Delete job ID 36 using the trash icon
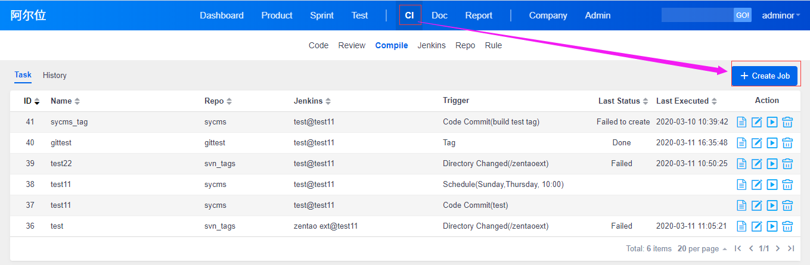 coord(787,226)
